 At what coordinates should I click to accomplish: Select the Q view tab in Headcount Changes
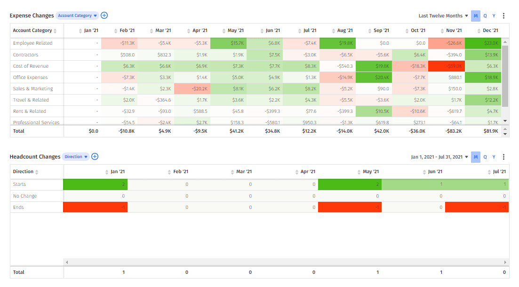pyautogui.click(x=484, y=157)
